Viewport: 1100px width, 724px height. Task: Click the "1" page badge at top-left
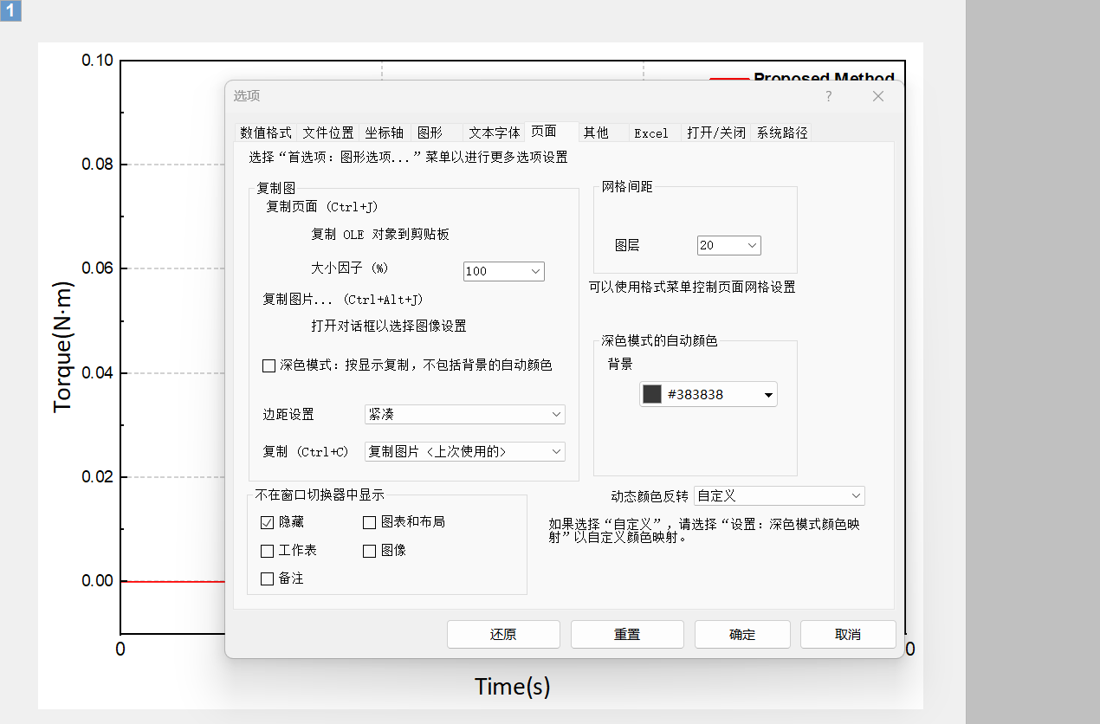10,11
